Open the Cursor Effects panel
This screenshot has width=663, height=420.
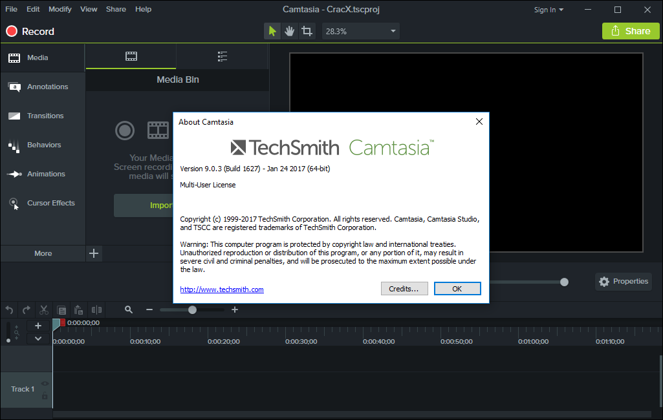(x=43, y=204)
